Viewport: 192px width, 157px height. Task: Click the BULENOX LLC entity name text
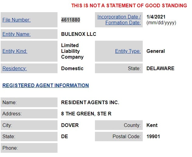click(x=79, y=34)
